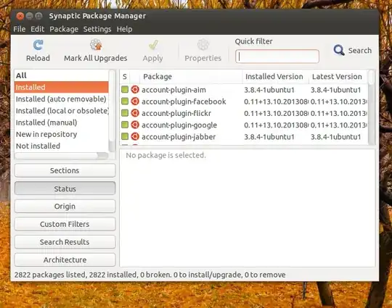Toggle status box of account-plugin-aim
The height and width of the screenshot is (308, 392).
(x=125, y=90)
